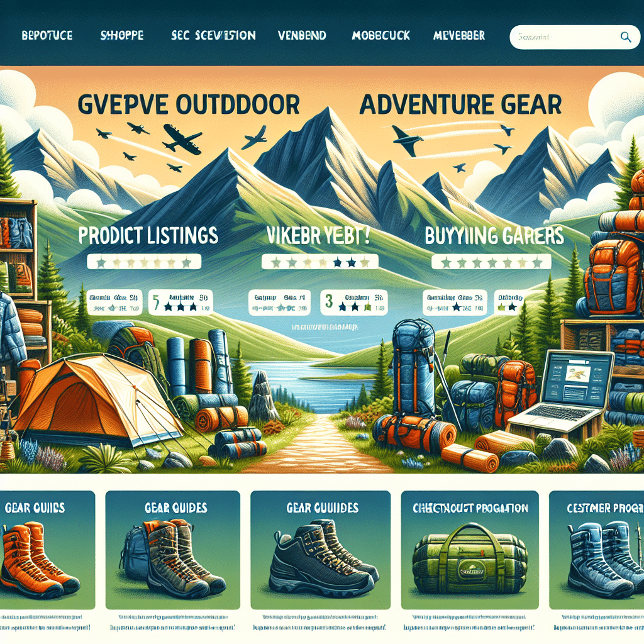Image resolution: width=644 pixels, height=644 pixels.
Task: Open the BUYYIING GARERS section link
Action: click(494, 235)
